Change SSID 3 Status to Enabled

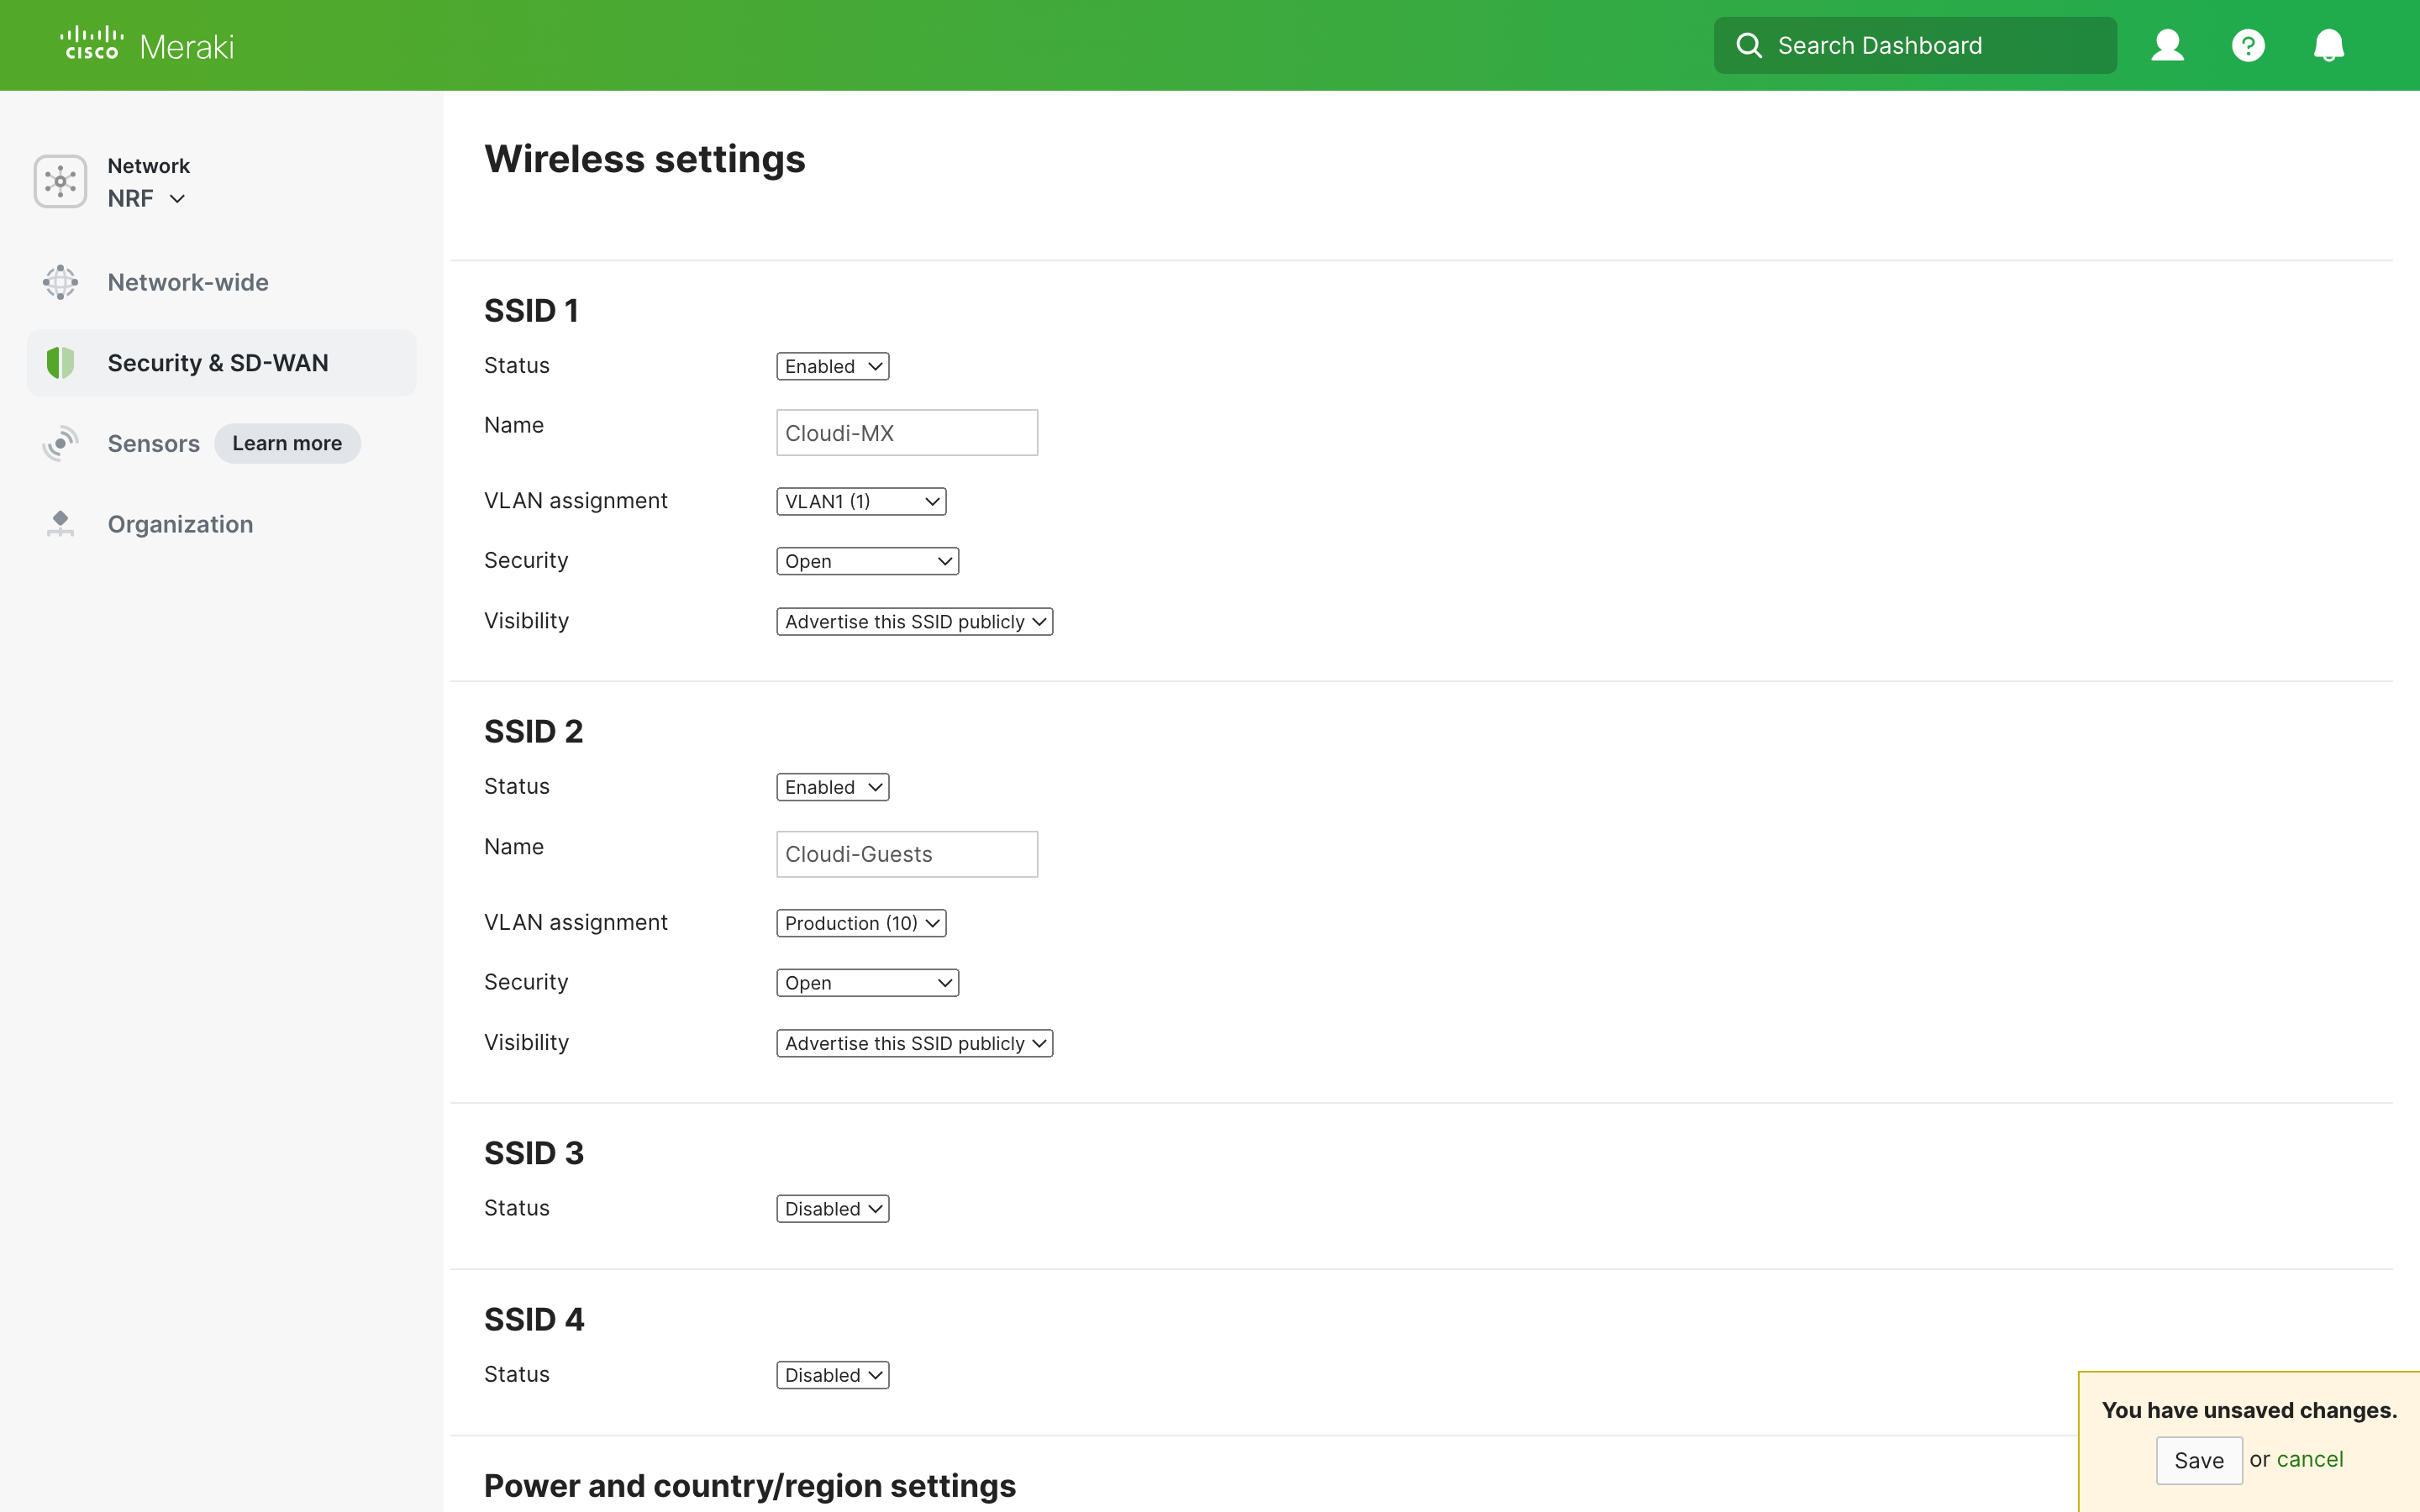click(831, 1208)
